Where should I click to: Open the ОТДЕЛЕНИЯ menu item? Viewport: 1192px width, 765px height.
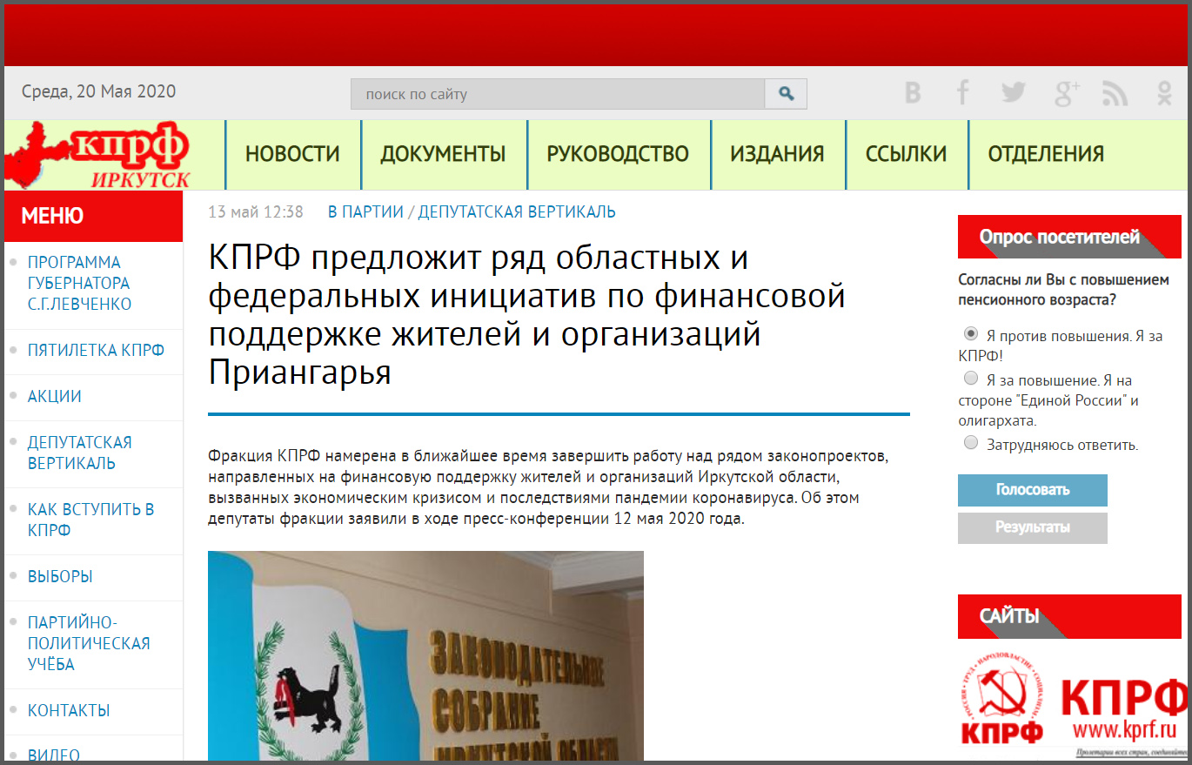click(1046, 155)
